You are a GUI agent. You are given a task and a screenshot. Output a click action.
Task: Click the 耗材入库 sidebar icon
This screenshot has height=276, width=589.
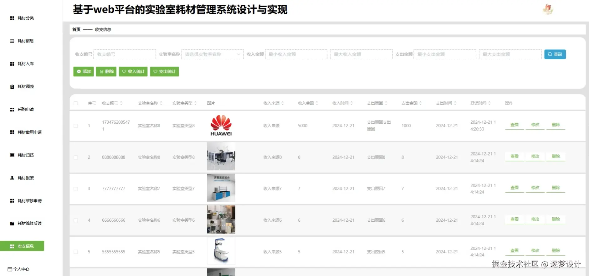[12, 64]
